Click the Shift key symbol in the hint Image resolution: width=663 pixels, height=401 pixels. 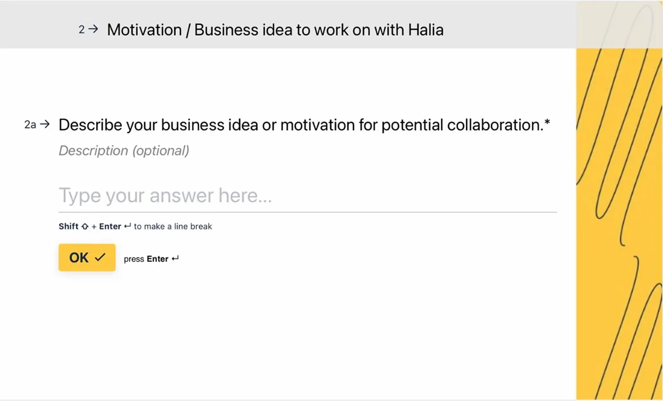tap(85, 226)
